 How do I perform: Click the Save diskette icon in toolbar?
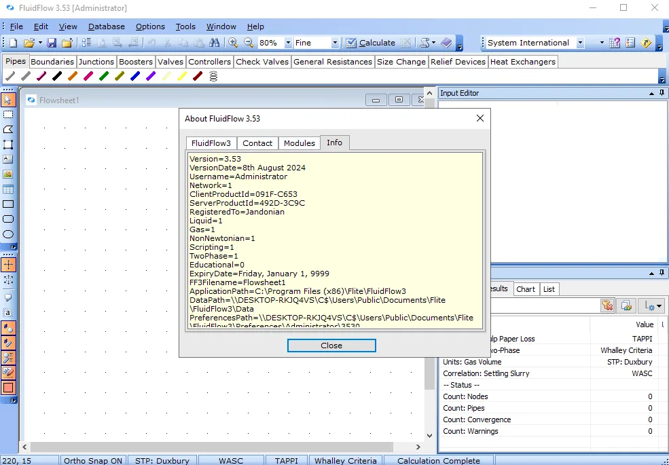(52, 43)
